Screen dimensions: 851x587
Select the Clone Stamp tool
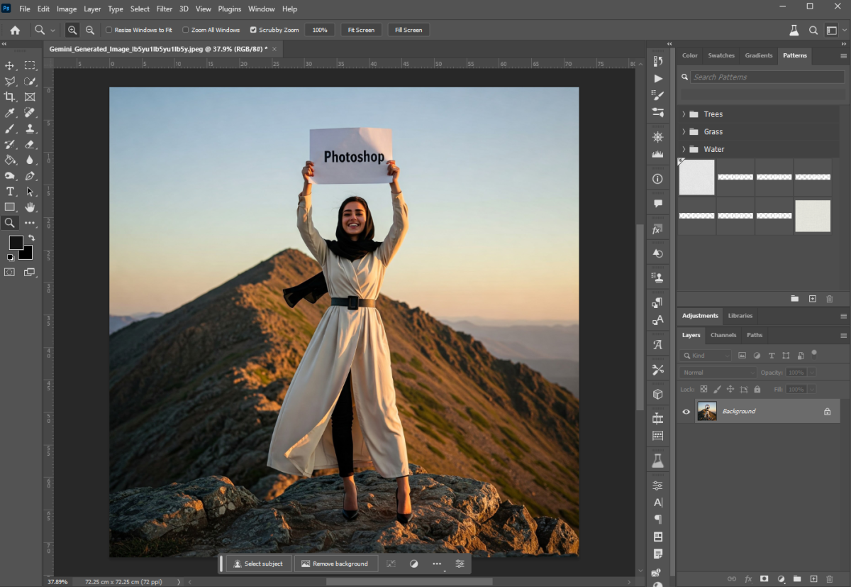click(x=30, y=128)
